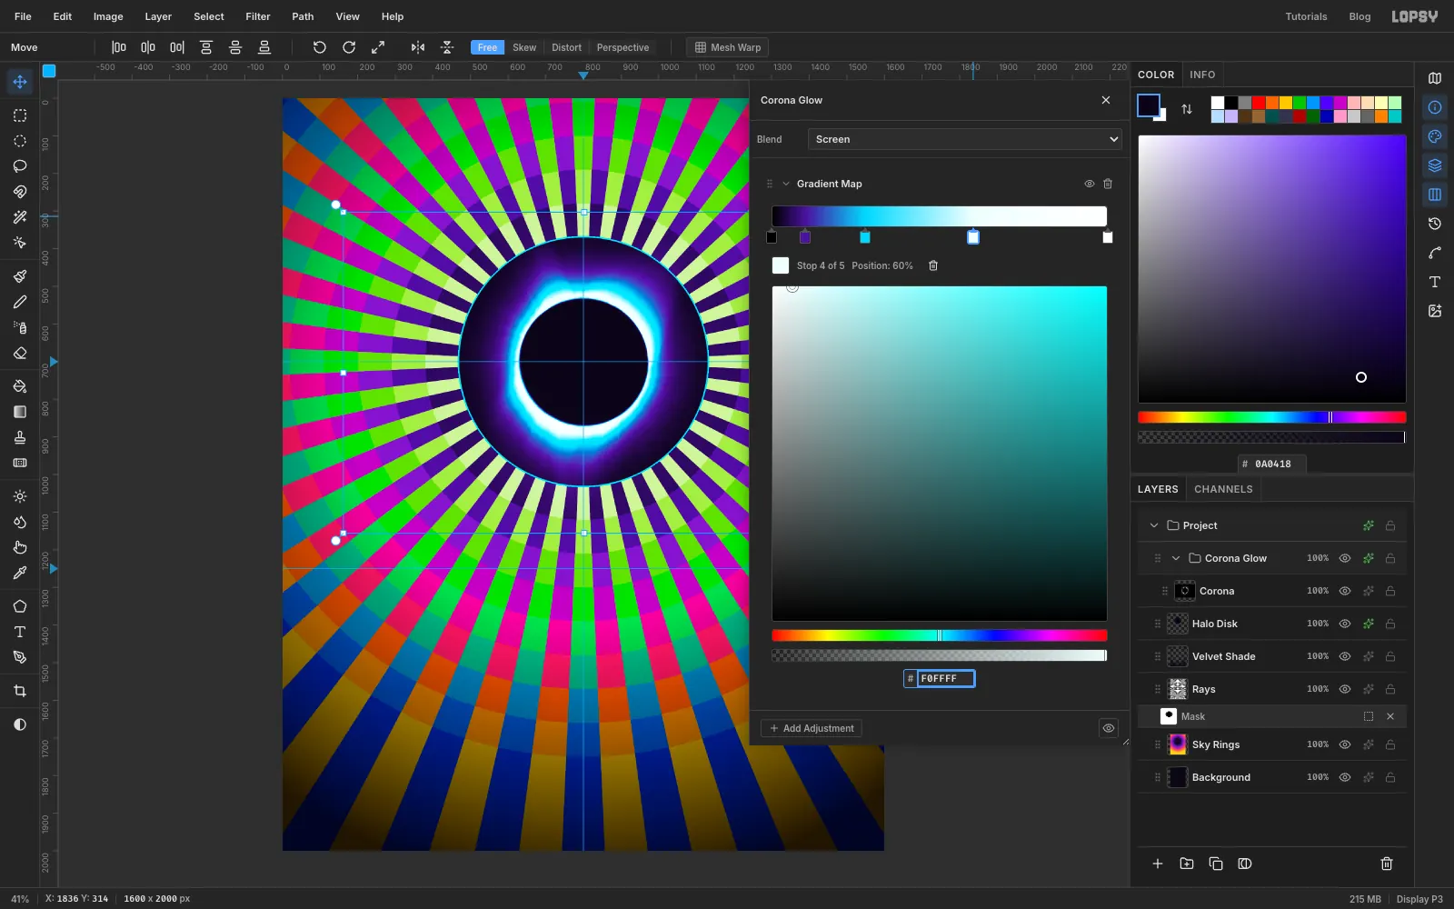Select the Perspective transform mode
The width and height of the screenshot is (1454, 909).
pos(622,47)
